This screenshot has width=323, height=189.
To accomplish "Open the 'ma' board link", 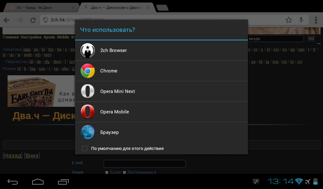I will (275, 62).
